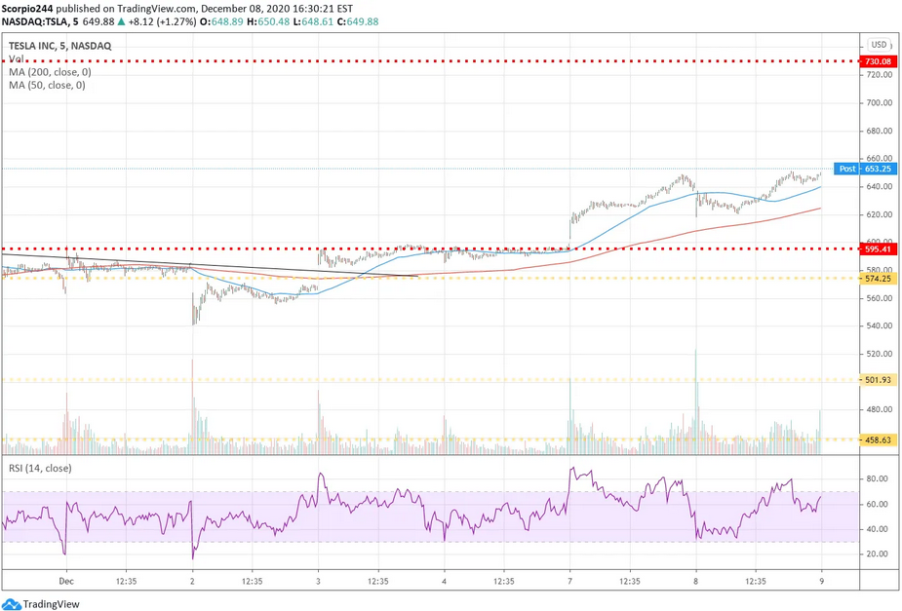
Task: Click the red 730.08 price level tag
Action: coord(878,61)
